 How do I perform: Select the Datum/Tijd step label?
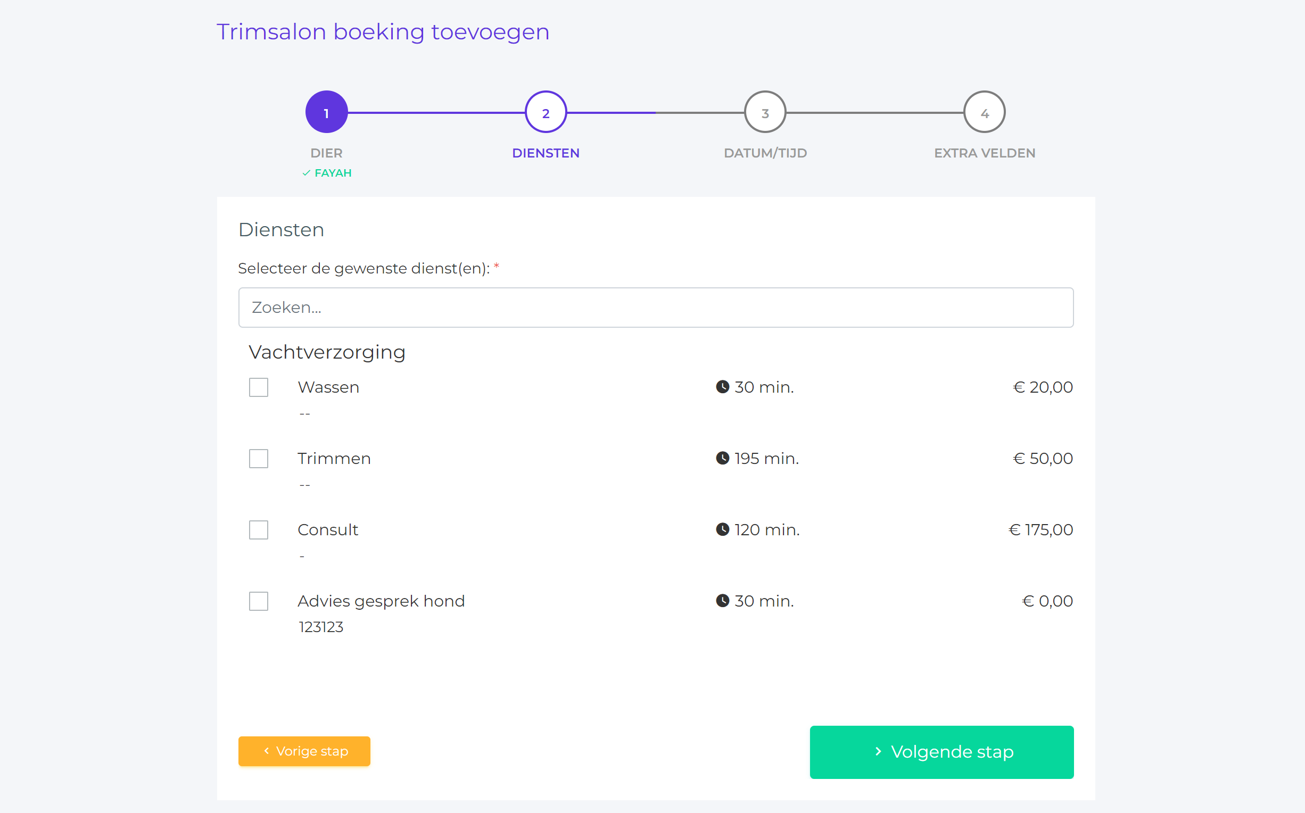[x=765, y=153]
